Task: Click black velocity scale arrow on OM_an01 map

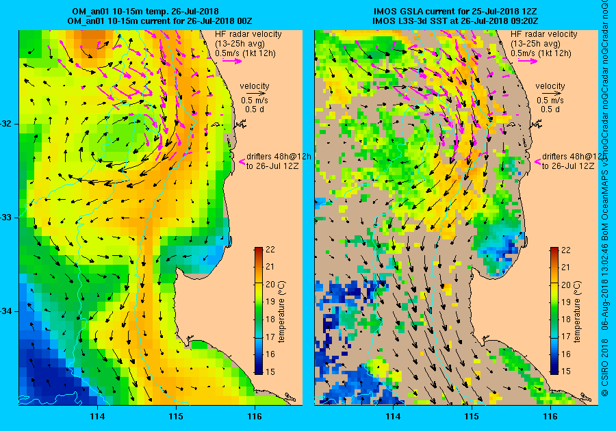Action: click(x=255, y=94)
